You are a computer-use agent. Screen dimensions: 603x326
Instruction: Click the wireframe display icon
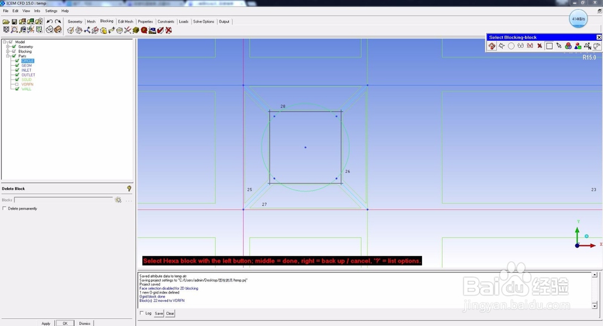point(49,30)
